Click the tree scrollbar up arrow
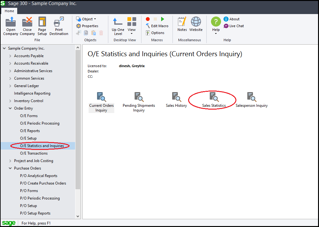This screenshot has width=319, height=227. point(78,47)
